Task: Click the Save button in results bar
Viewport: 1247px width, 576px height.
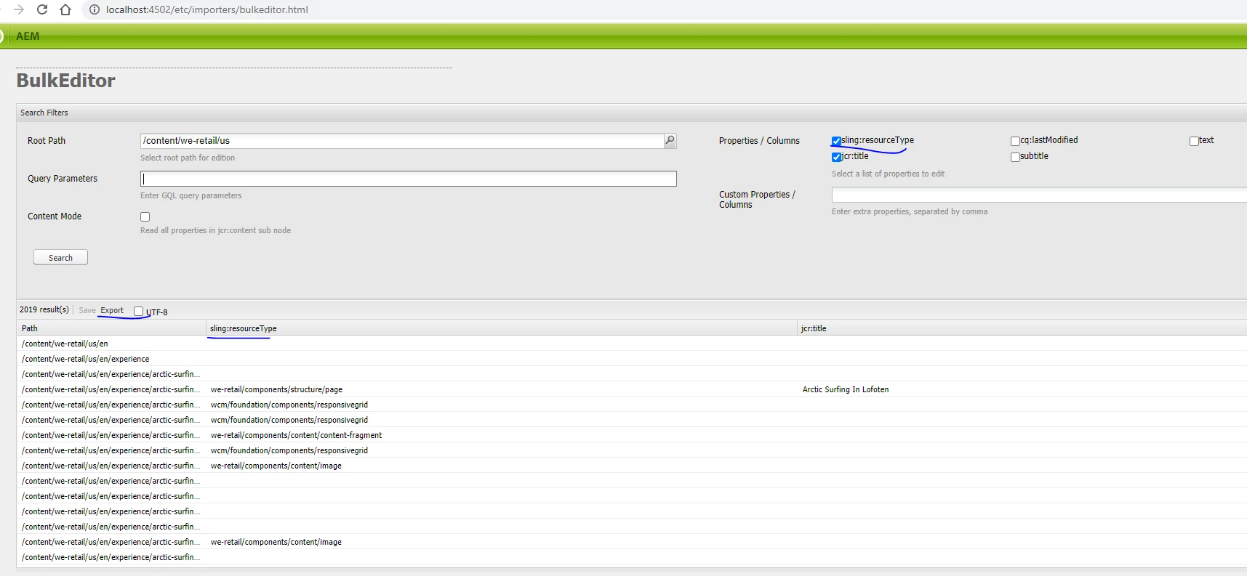Action: [x=87, y=310]
